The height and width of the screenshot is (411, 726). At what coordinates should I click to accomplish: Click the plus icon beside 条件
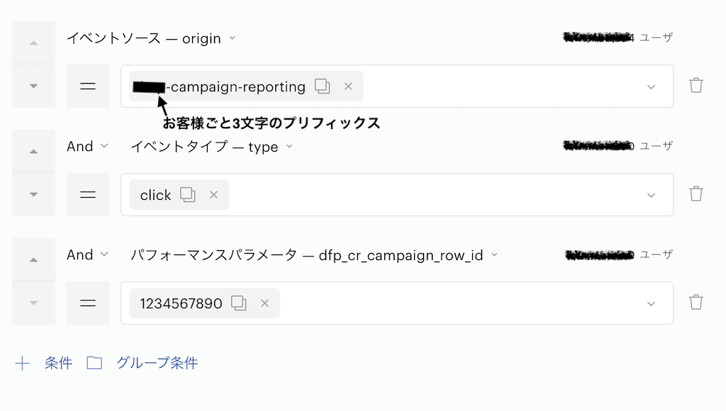[22, 364]
